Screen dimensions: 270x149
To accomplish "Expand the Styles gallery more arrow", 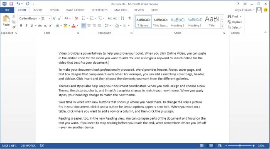I will click(222, 26).
